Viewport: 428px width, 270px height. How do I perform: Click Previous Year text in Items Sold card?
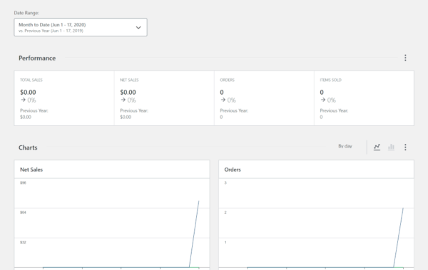(334, 110)
